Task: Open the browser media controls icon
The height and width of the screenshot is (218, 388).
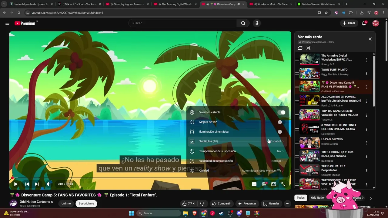Action: coord(369,13)
